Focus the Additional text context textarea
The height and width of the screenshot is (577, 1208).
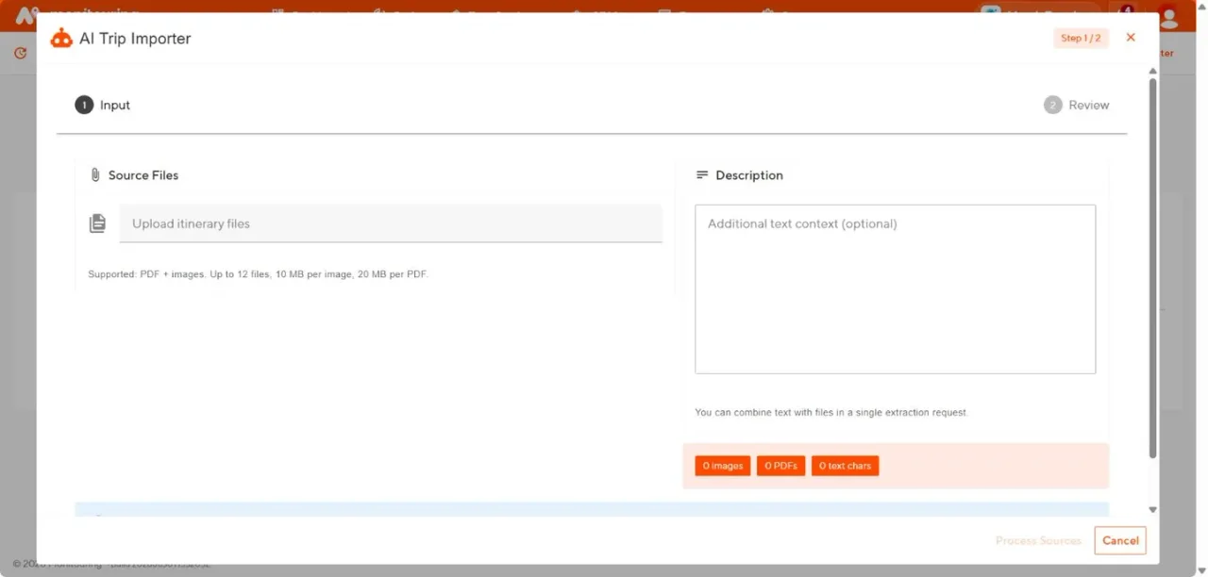[895, 288]
